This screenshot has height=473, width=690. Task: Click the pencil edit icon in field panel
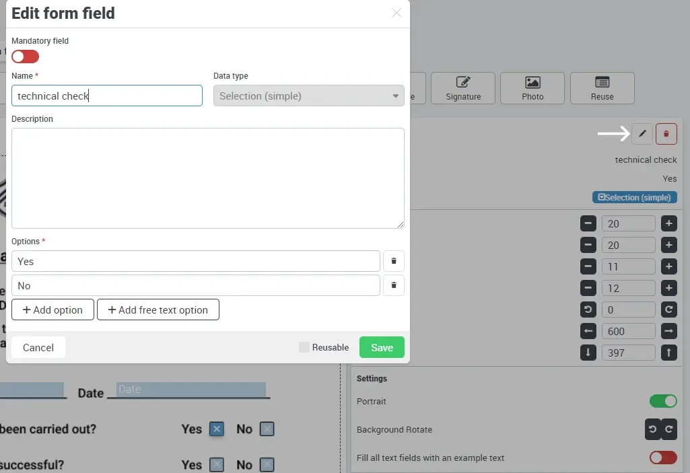pos(642,134)
